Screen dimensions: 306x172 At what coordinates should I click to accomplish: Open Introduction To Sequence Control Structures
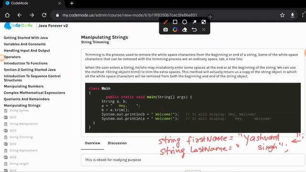[32, 78]
